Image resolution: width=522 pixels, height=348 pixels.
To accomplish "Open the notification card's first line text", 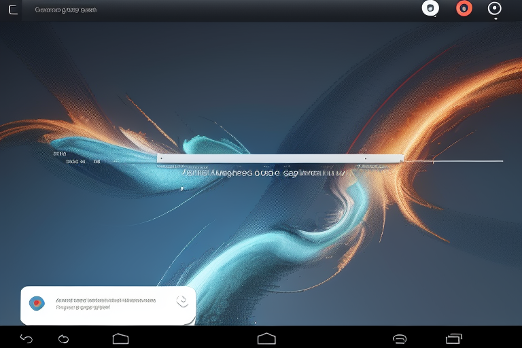I will [x=105, y=300].
